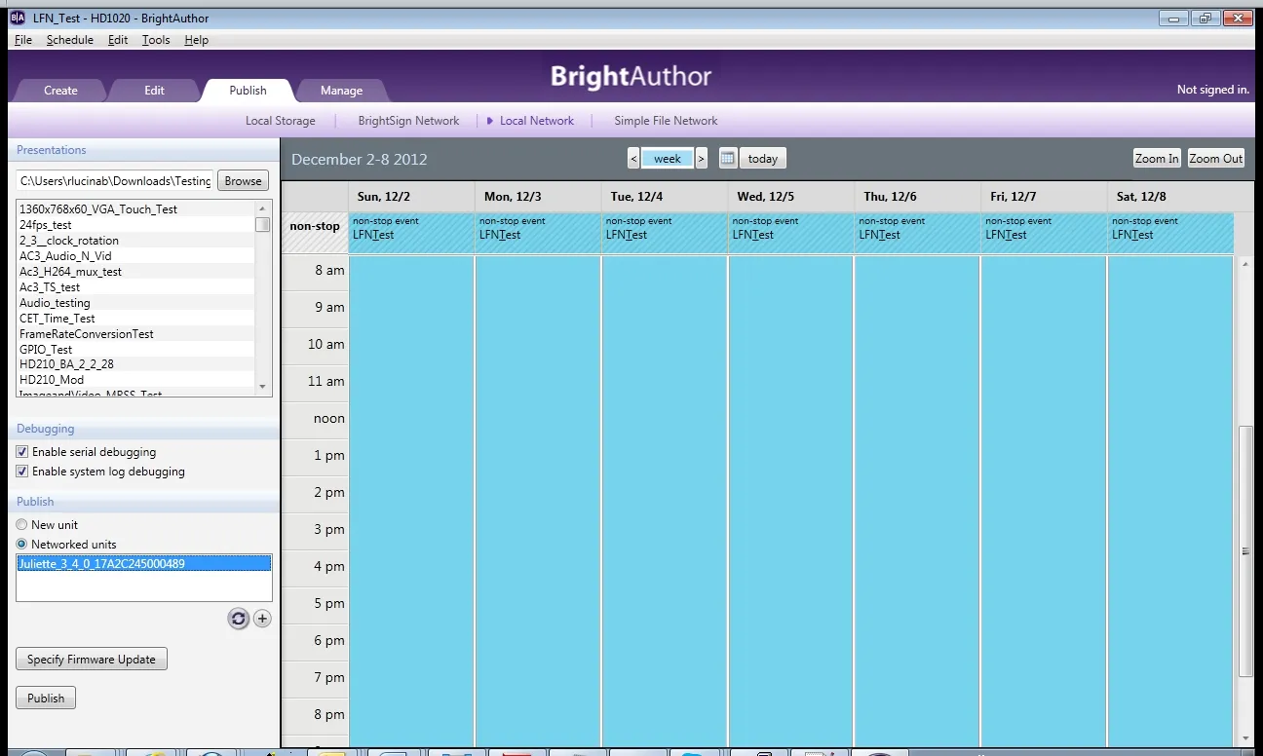This screenshot has height=756, width=1263.
Task: Switch to the Create tab
Action: coord(60,91)
